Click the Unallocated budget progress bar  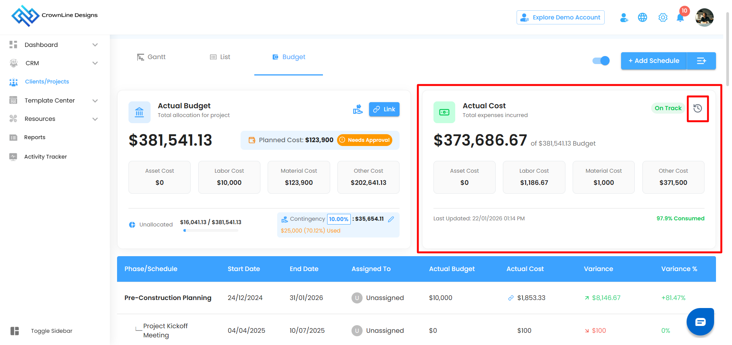[210, 231]
